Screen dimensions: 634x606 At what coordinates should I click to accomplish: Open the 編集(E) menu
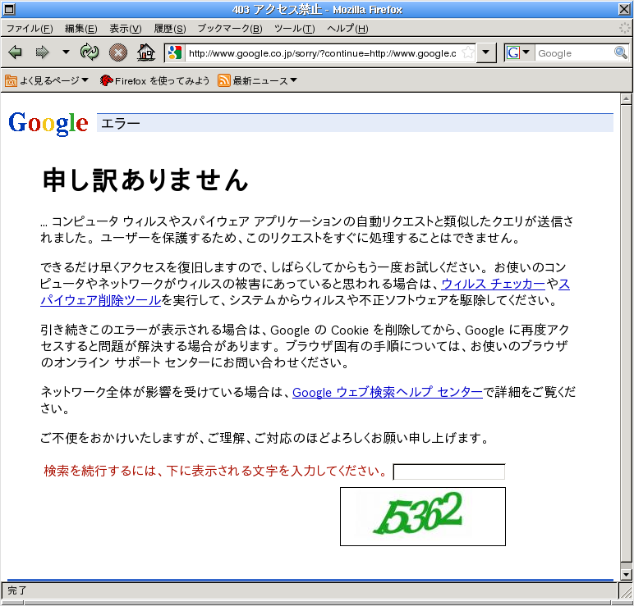click(x=80, y=28)
